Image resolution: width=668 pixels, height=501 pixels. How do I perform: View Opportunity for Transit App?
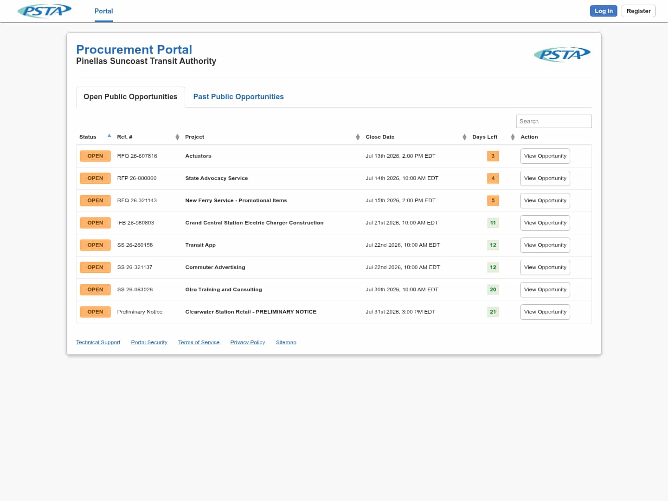point(545,245)
